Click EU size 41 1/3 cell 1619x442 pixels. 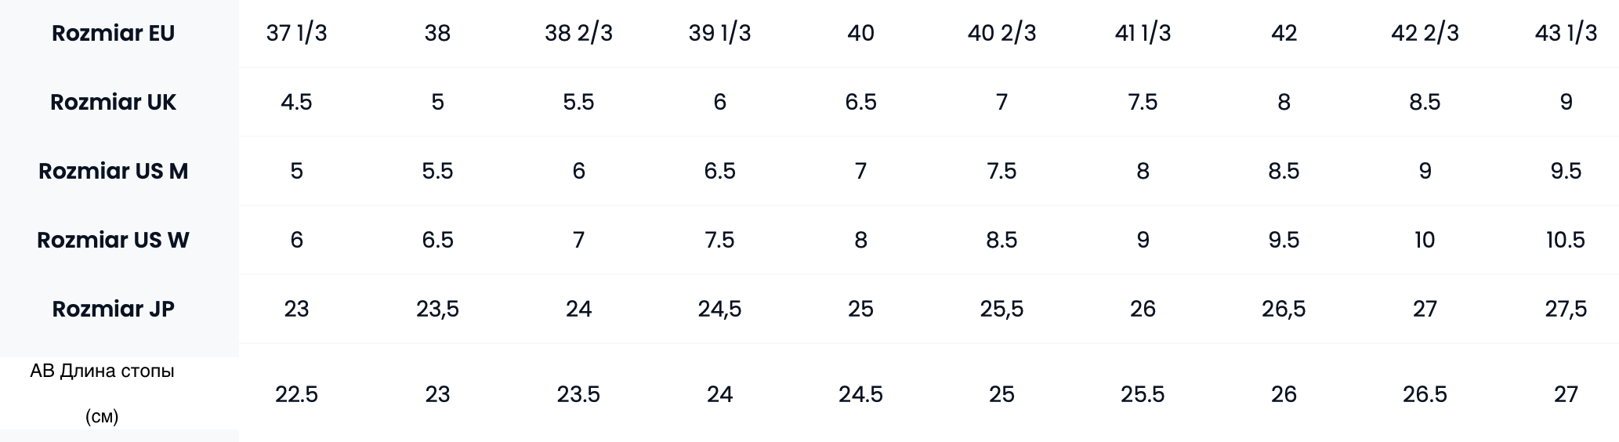click(x=1143, y=33)
